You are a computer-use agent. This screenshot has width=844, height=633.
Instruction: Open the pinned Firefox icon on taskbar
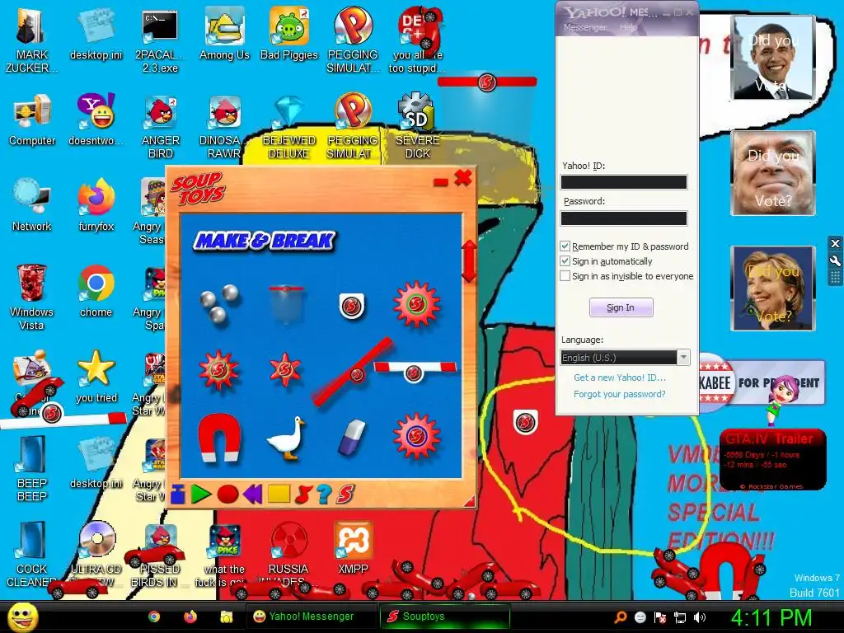click(190, 617)
